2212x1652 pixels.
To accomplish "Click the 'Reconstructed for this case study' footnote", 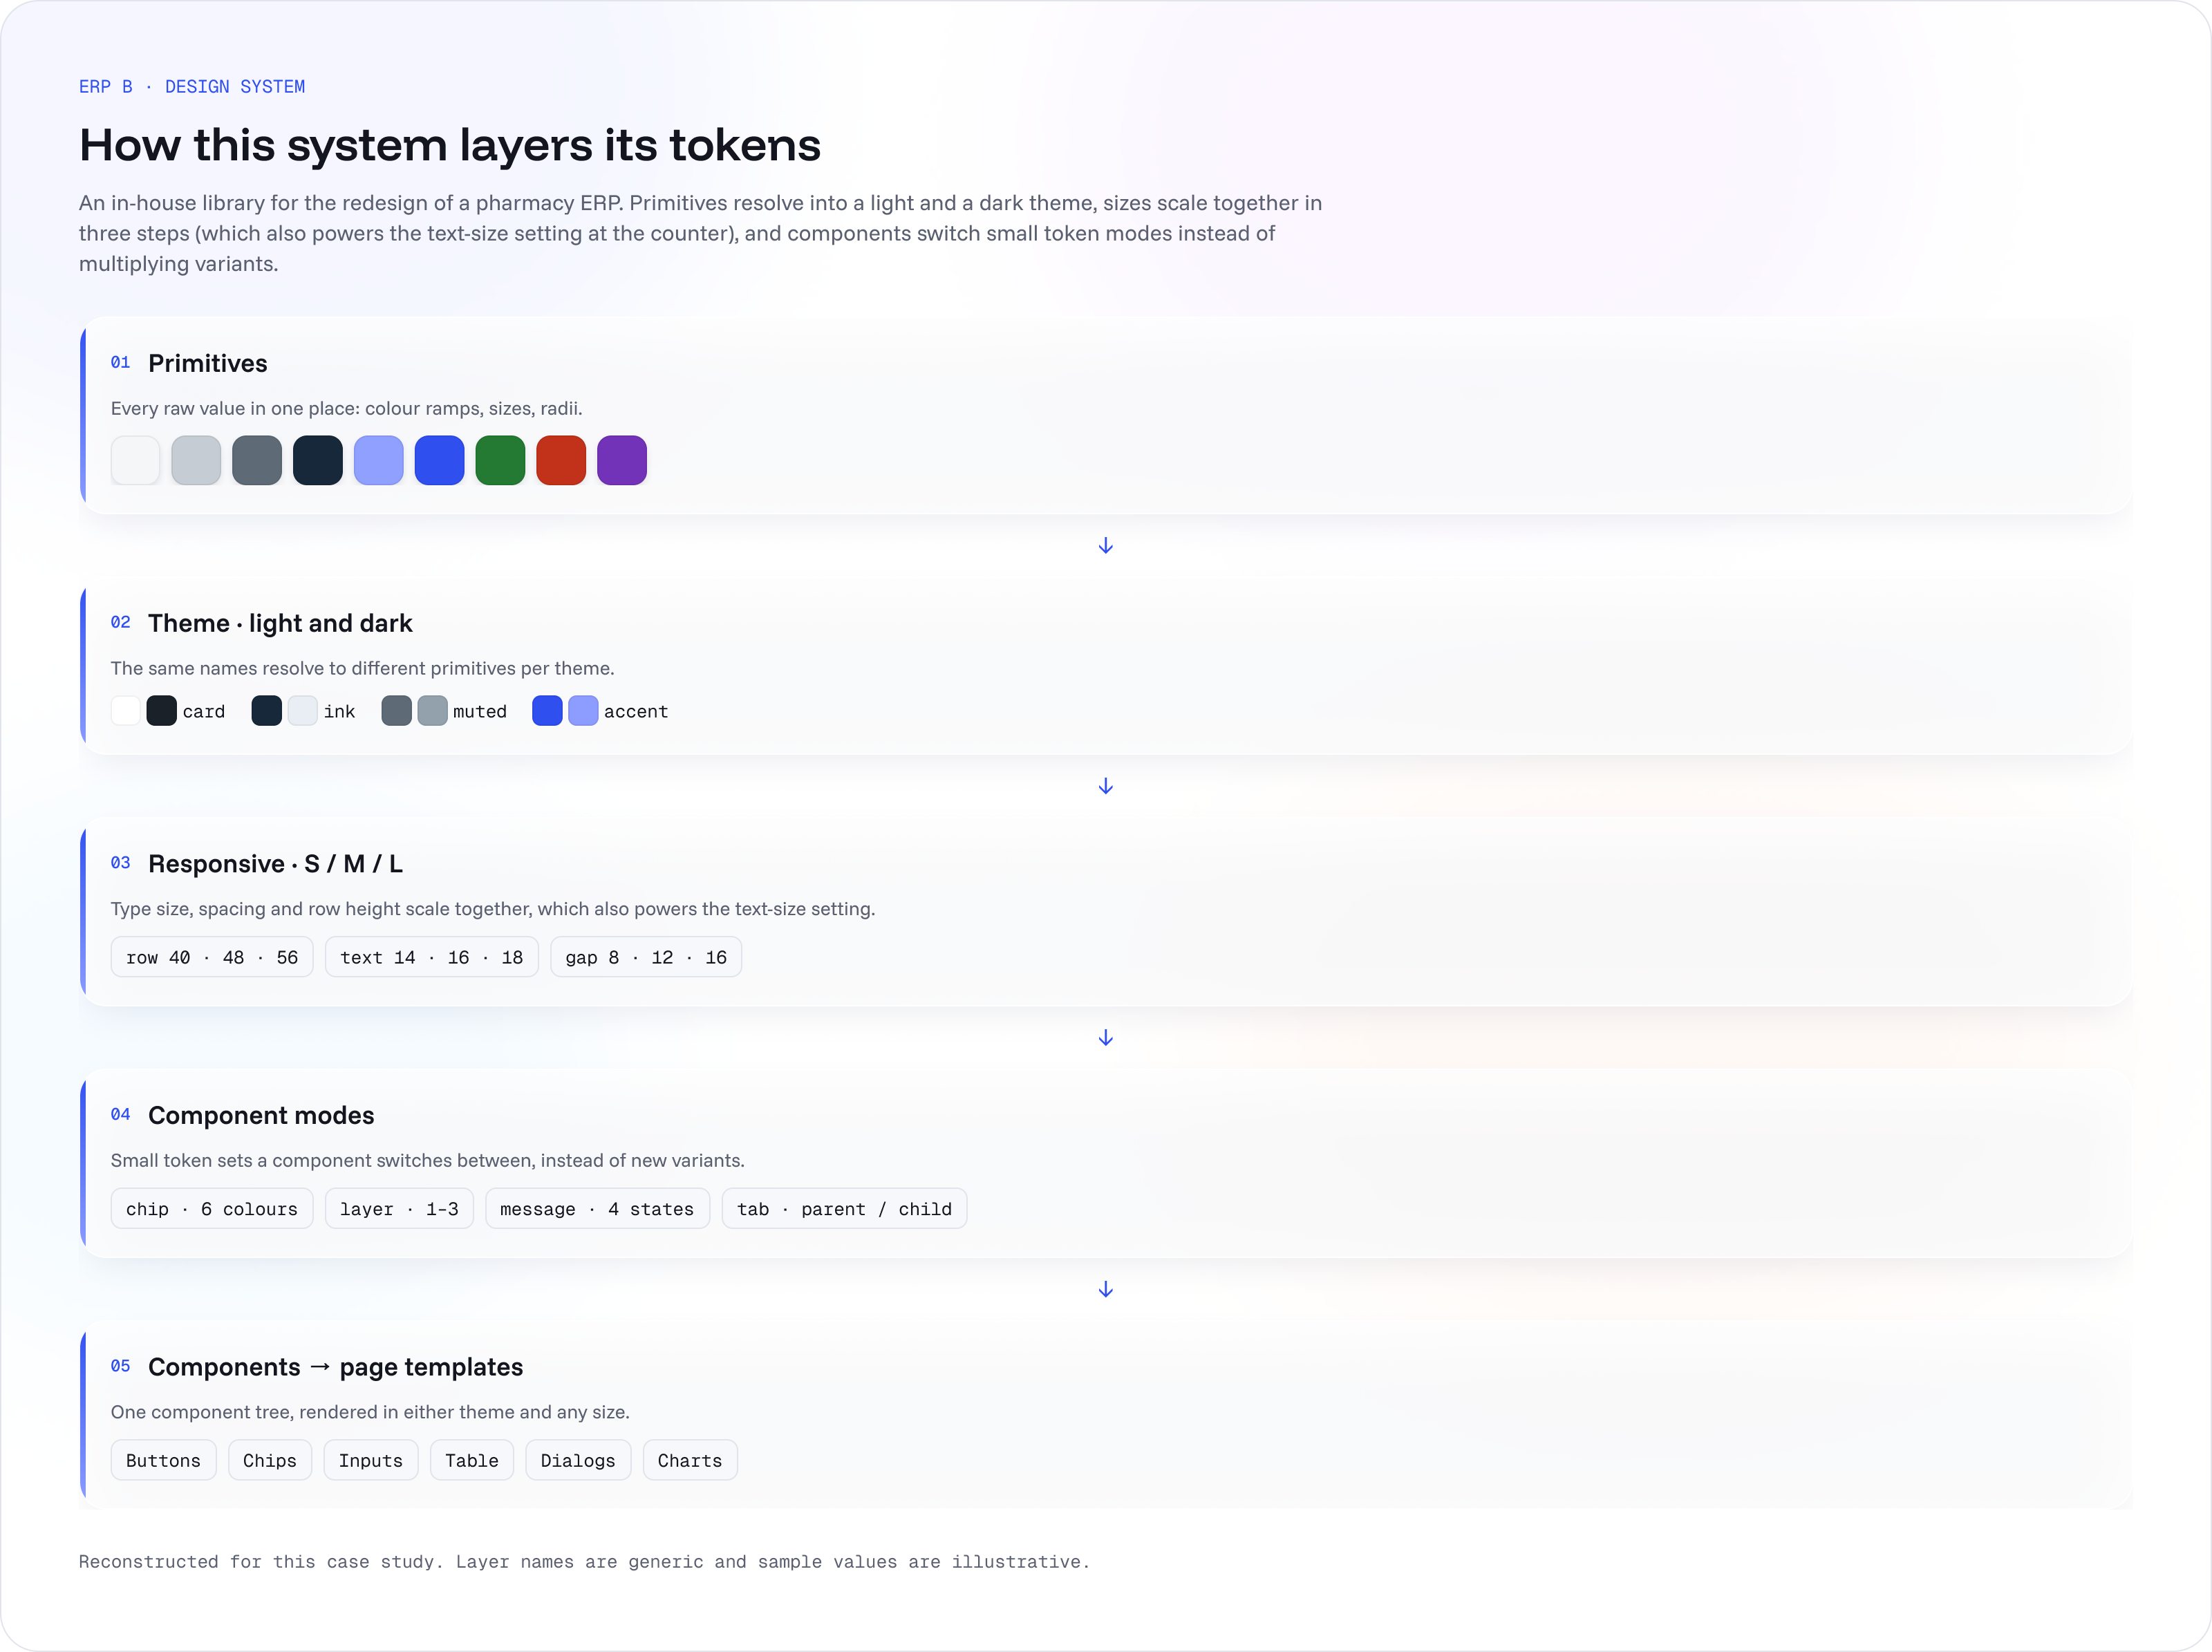I will (x=584, y=1562).
